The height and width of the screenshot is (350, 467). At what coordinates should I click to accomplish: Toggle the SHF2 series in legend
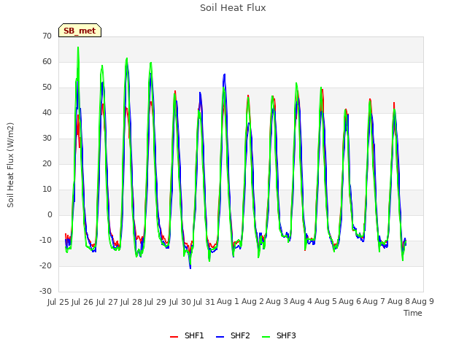[x=233, y=335]
